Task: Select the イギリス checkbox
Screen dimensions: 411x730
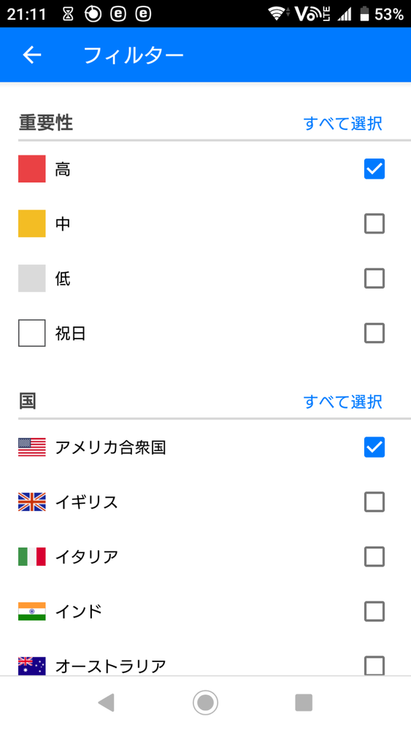Action: click(x=374, y=502)
